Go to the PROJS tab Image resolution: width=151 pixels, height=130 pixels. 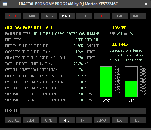point(102,16)
